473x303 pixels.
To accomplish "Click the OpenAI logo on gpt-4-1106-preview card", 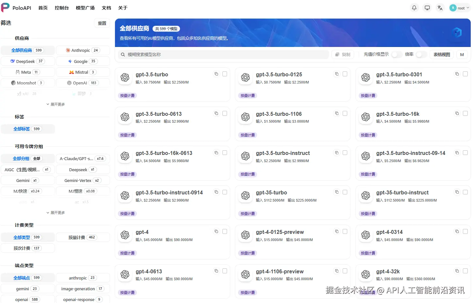I will (246, 275).
